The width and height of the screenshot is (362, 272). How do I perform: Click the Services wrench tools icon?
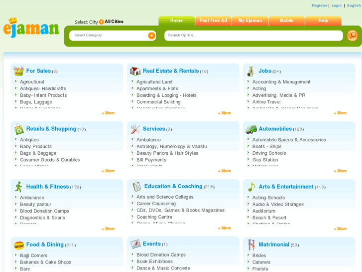(135, 129)
